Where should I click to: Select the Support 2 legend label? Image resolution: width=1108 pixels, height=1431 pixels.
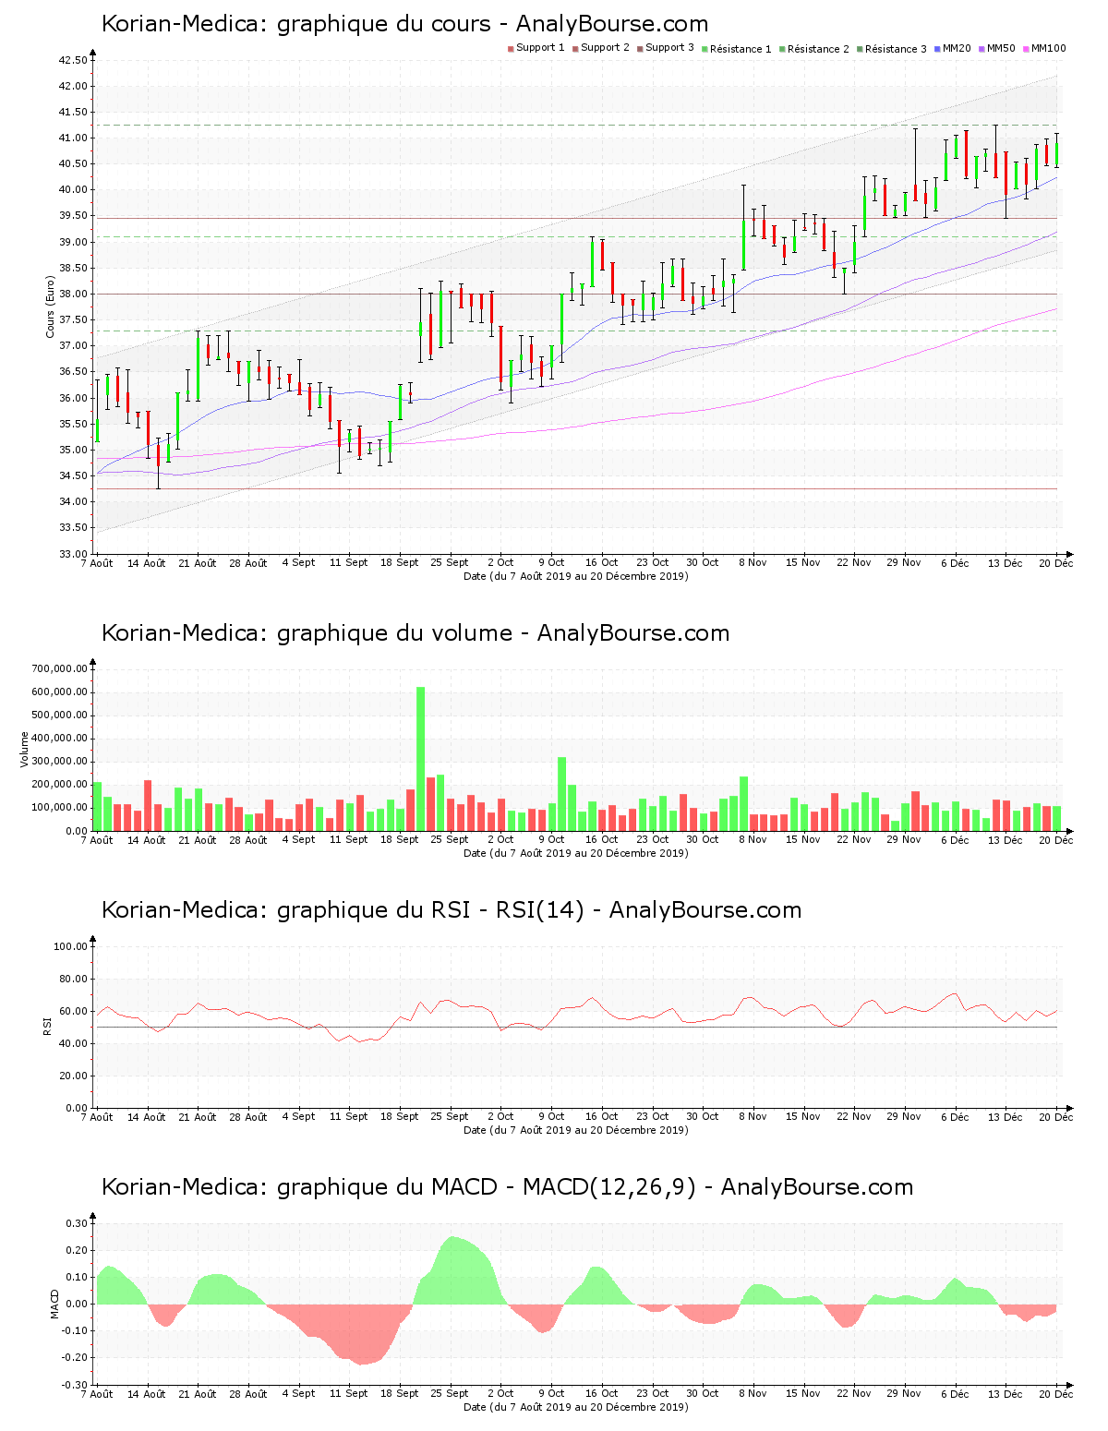605,48
